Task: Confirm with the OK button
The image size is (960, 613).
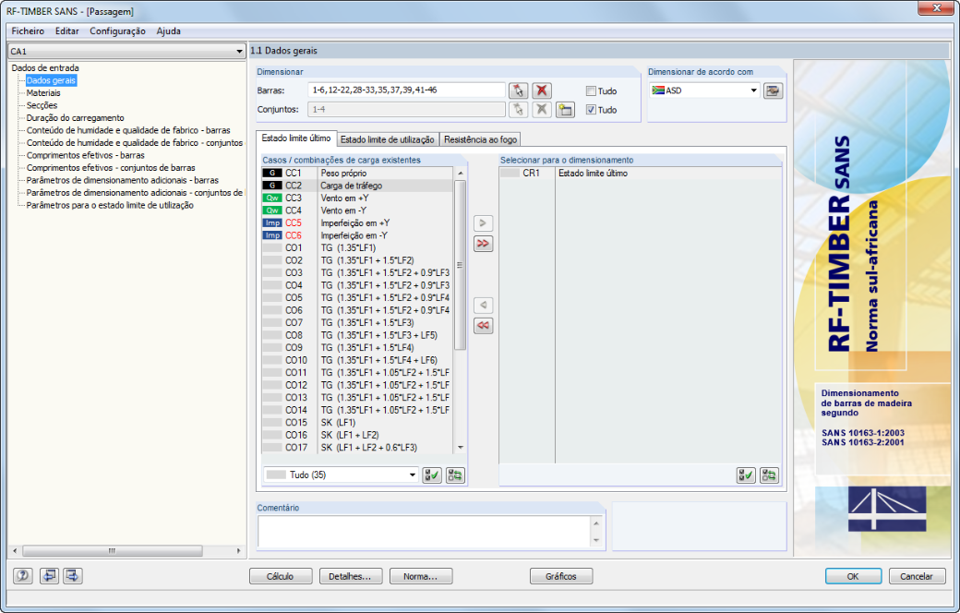Action: click(x=853, y=576)
